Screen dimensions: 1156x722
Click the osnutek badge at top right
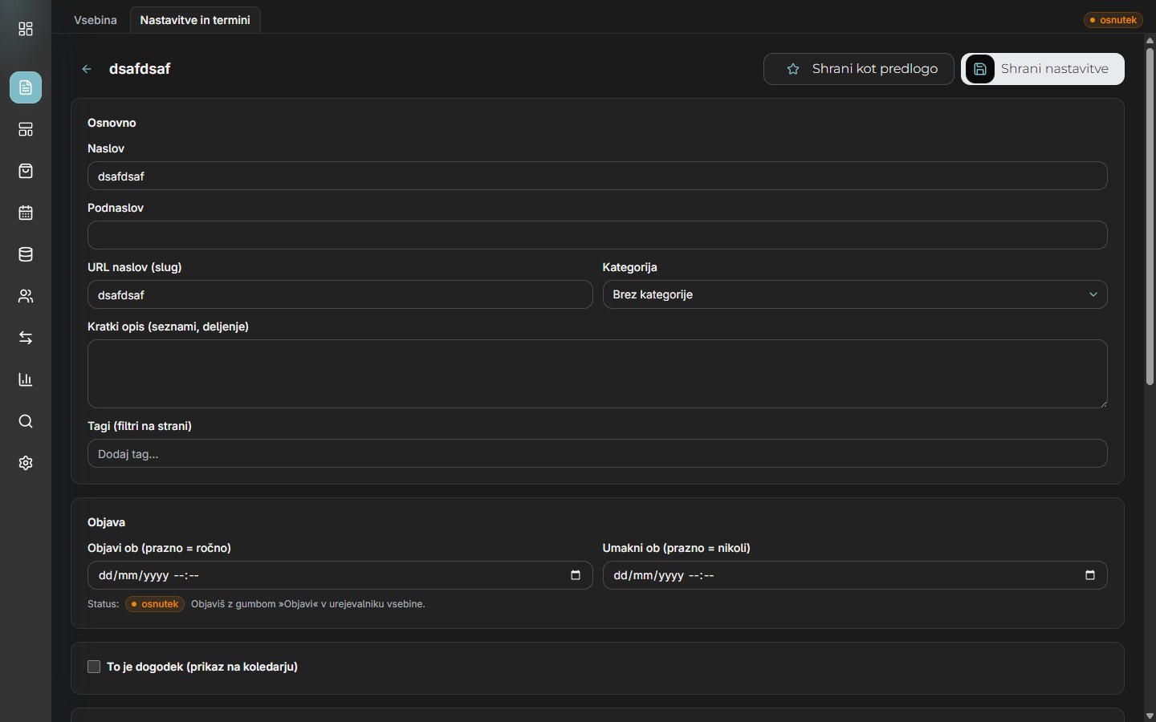[1113, 20]
